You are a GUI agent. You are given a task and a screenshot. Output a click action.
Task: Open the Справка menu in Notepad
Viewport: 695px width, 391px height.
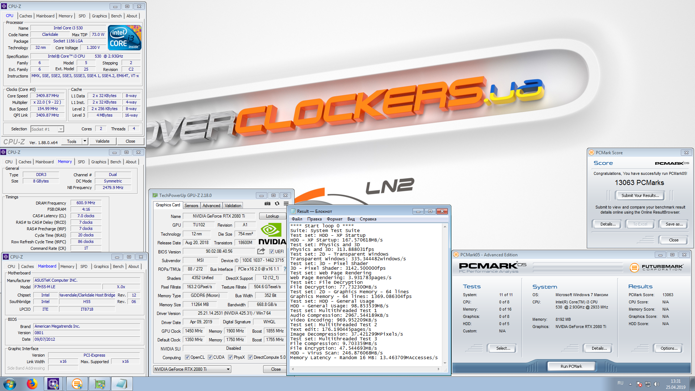pyautogui.click(x=368, y=219)
